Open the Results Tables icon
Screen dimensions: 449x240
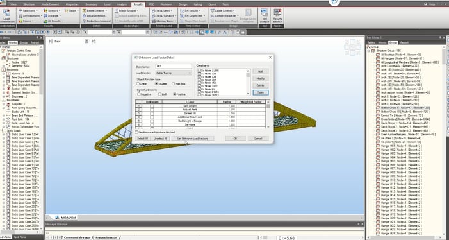277,16
